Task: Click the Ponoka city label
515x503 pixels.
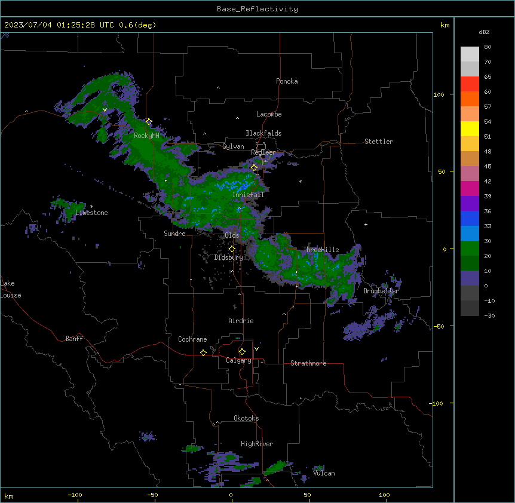Action: point(287,81)
